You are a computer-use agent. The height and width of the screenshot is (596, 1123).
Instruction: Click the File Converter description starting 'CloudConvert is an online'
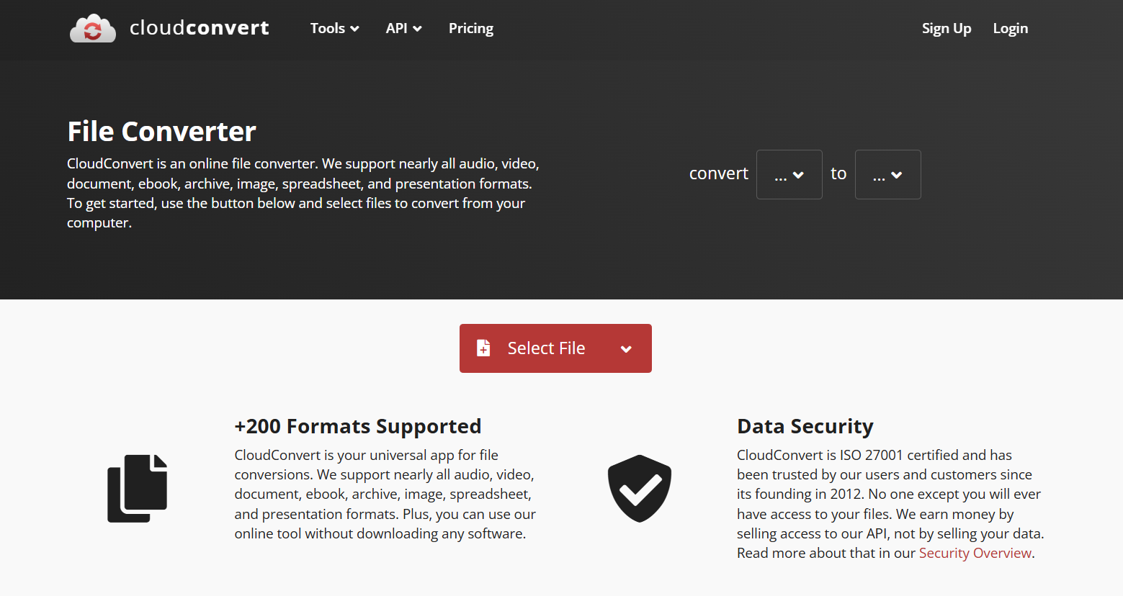pos(303,193)
